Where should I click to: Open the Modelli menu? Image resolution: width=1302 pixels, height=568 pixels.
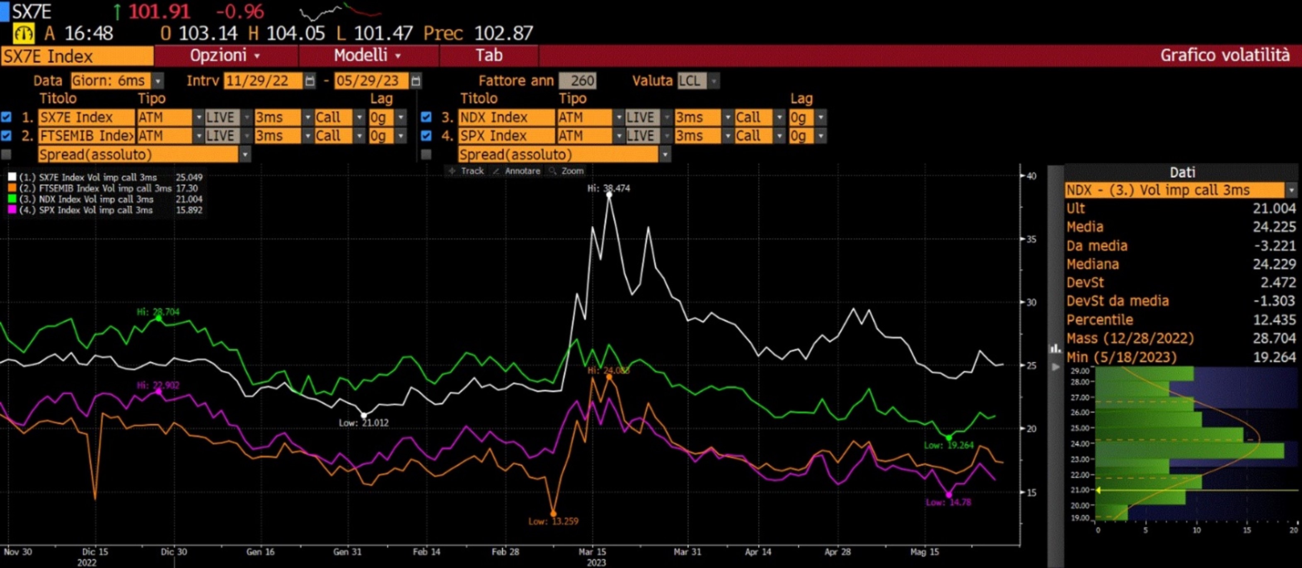point(368,55)
